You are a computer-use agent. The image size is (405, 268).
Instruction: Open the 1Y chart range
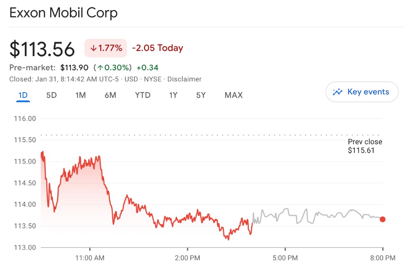[x=173, y=95]
